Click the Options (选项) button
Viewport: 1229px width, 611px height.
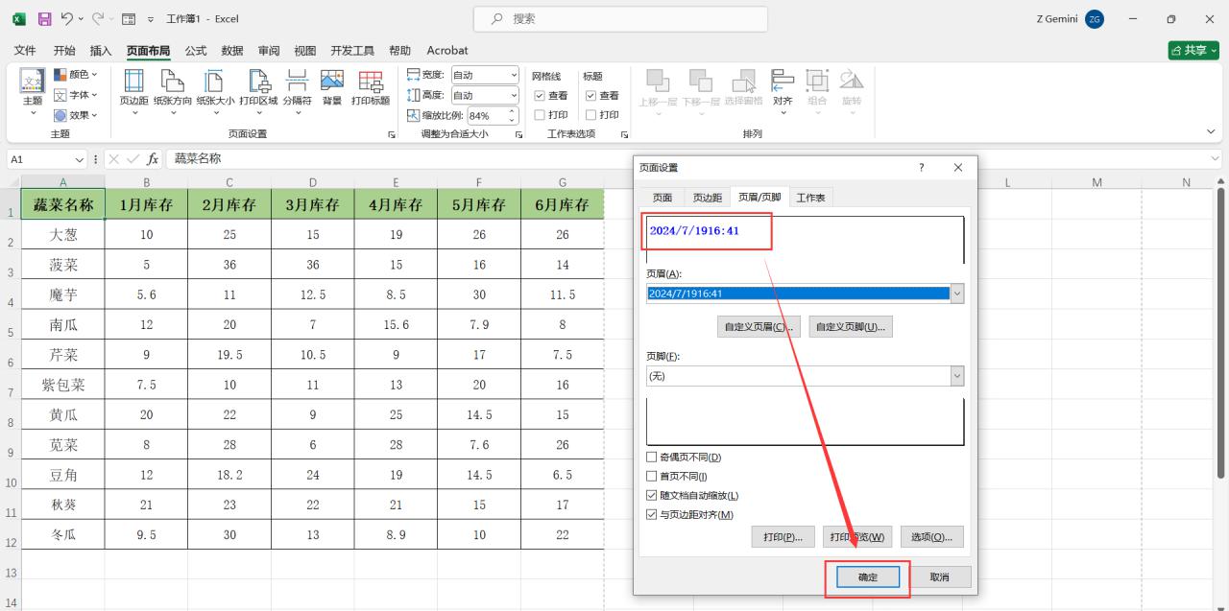(x=931, y=537)
